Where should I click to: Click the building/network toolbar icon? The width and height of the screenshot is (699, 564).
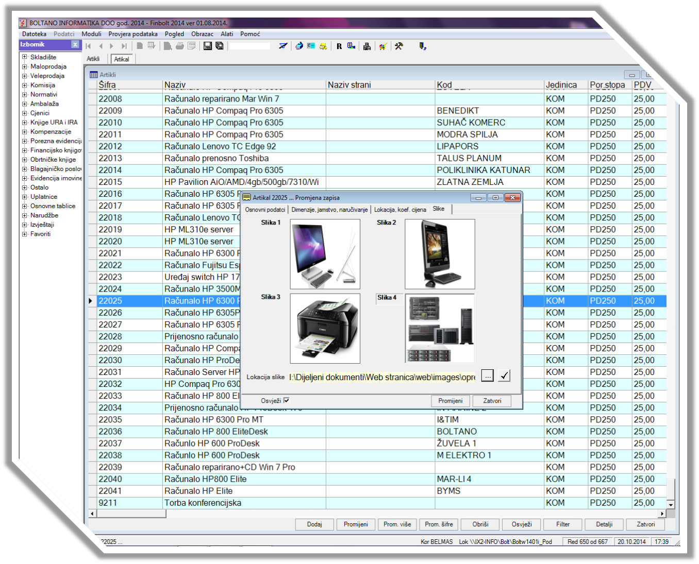(367, 46)
